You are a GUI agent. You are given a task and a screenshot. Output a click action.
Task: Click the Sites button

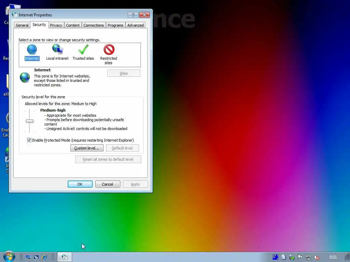tap(124, 73)
